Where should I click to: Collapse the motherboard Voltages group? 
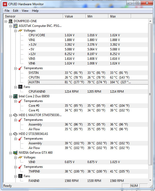15,31
